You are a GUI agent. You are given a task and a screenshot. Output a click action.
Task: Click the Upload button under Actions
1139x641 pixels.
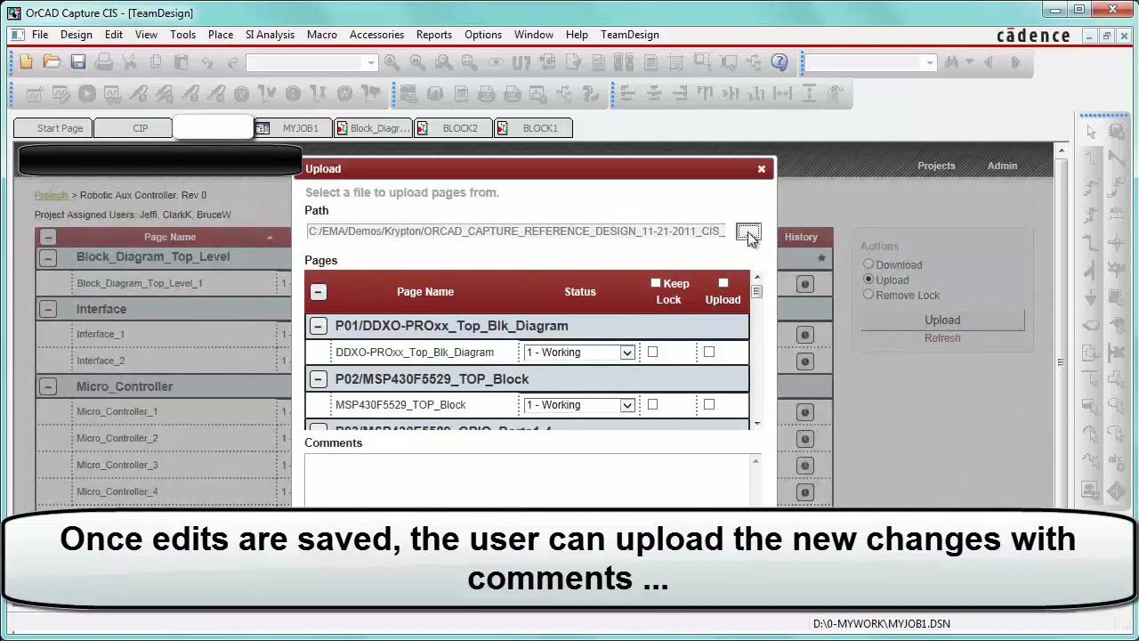point(942,320)
